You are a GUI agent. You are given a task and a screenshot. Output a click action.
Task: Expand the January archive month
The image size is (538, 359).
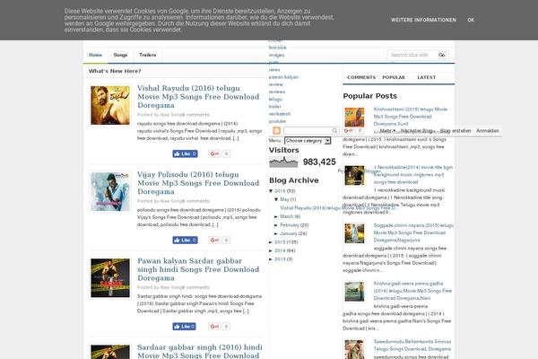point(276,233)
